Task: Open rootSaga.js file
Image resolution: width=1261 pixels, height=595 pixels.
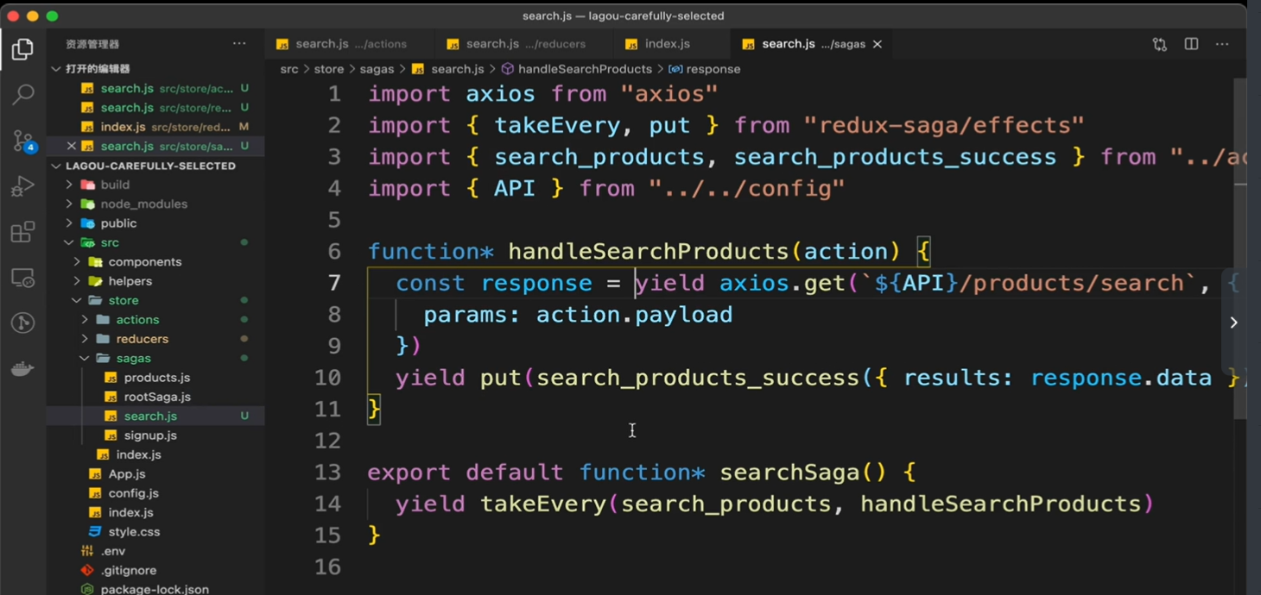Action: 155,397
